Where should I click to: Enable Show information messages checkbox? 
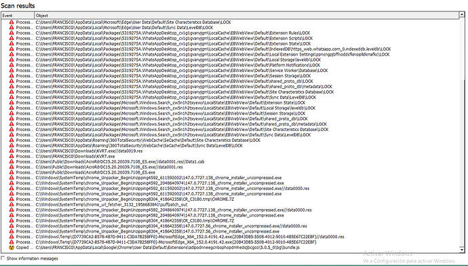(x=3, y=258)
